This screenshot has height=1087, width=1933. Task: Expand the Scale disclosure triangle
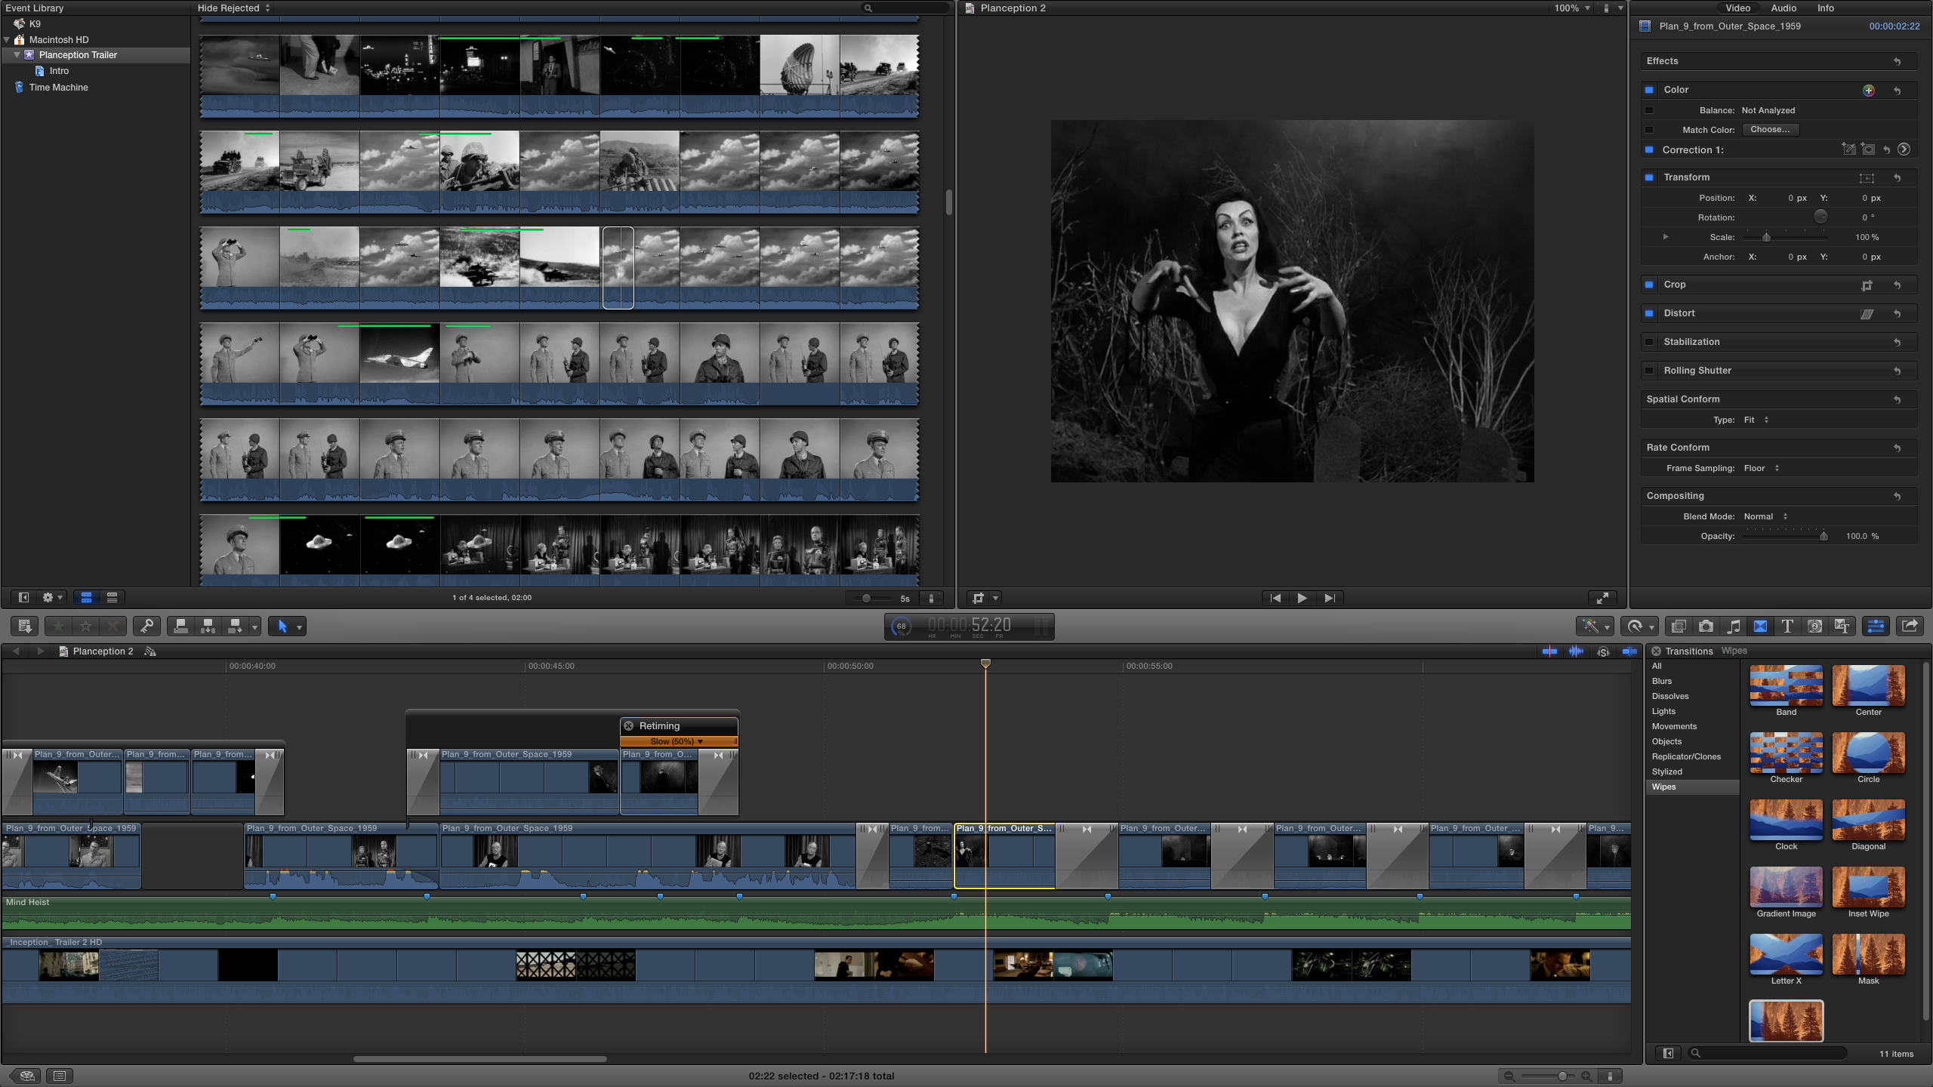(1666, 237)
